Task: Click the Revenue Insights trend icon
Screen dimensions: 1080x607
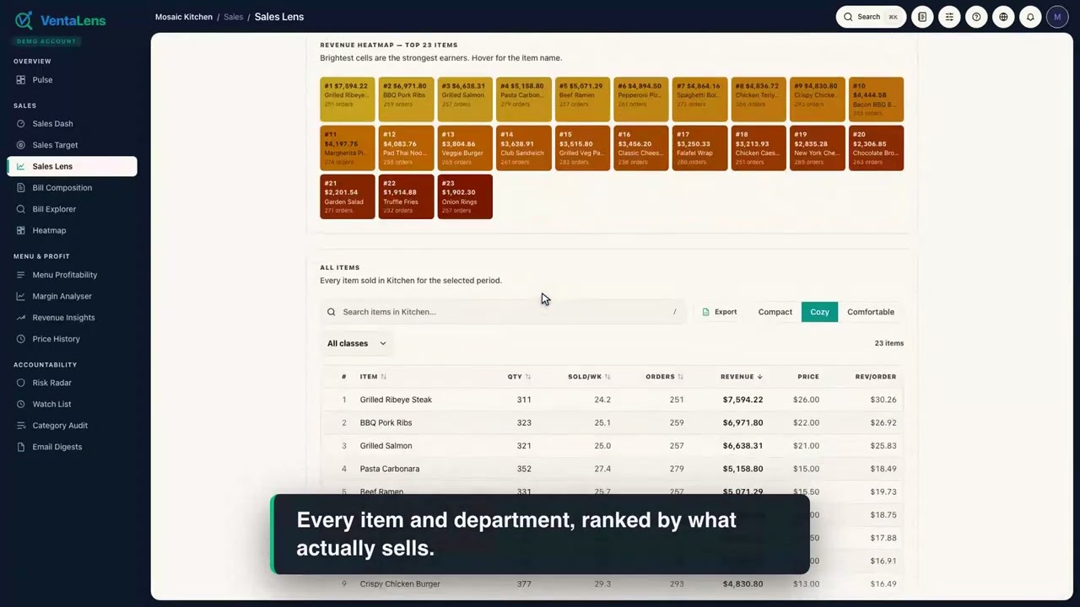Action: click(21, 318)
